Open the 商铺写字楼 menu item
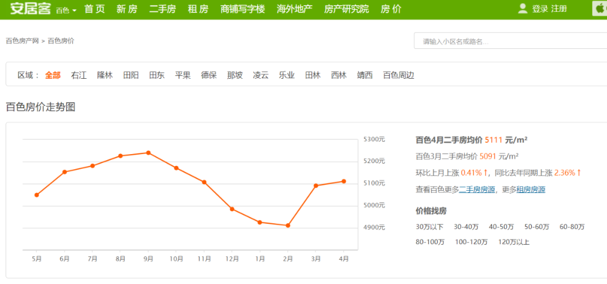 click(x=243, y=9)
